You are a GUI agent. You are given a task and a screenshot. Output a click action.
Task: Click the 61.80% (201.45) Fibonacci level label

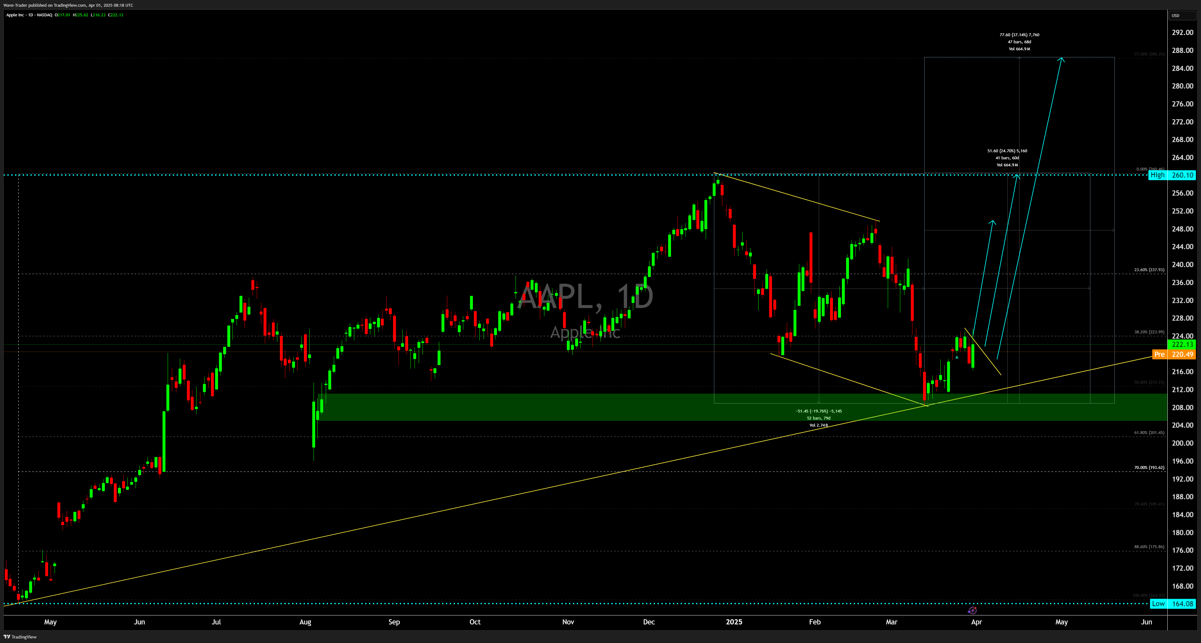1149,432
